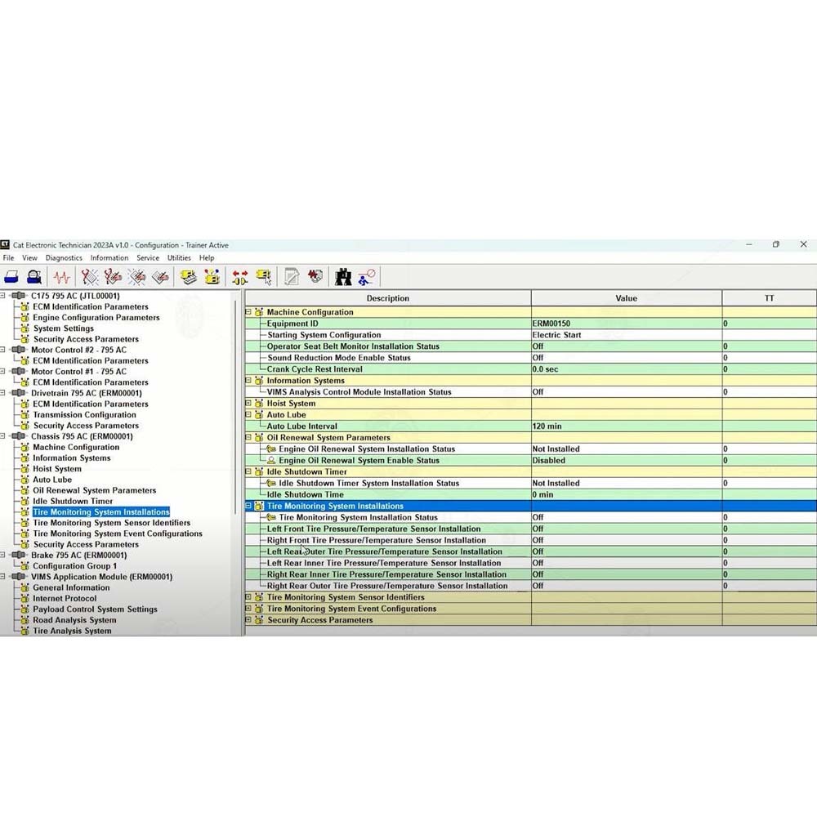Click the '120 min' Auto Lube Interval value
The height and width of the screenshot is (817, 817).
point(627,426)
